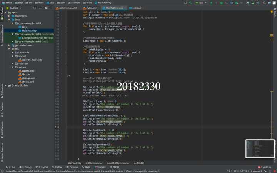Open the Select Run Configuration dialog icon
The image size is (277, 173).
pos(185,3)
